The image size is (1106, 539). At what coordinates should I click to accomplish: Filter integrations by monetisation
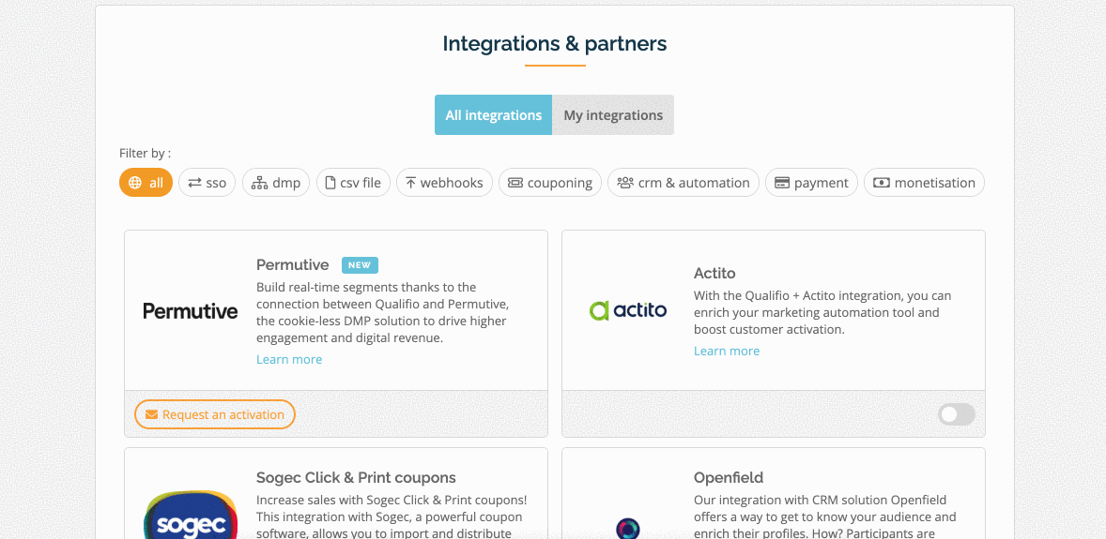[x=924, y=183]
